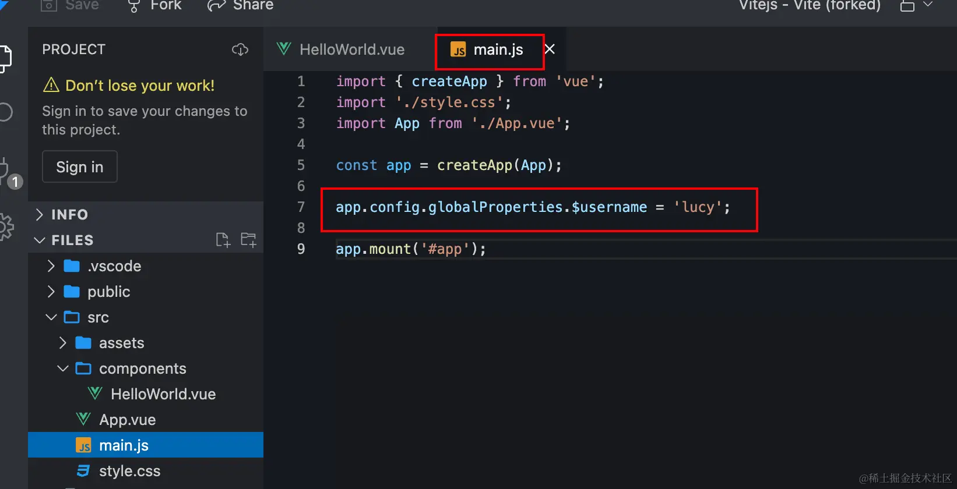Click the warning icon by Don't lose your work

(51, 85)
